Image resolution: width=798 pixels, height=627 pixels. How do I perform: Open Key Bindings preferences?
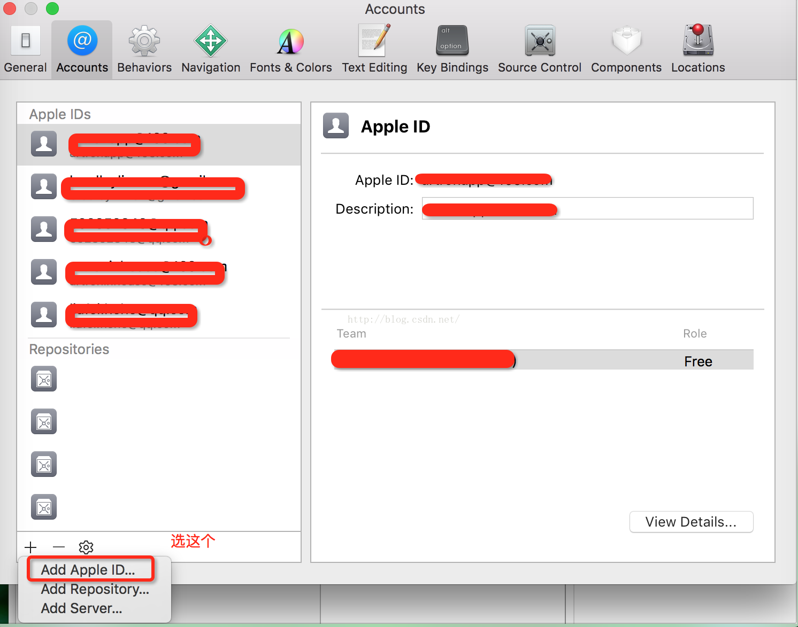[x=452, y=50]
